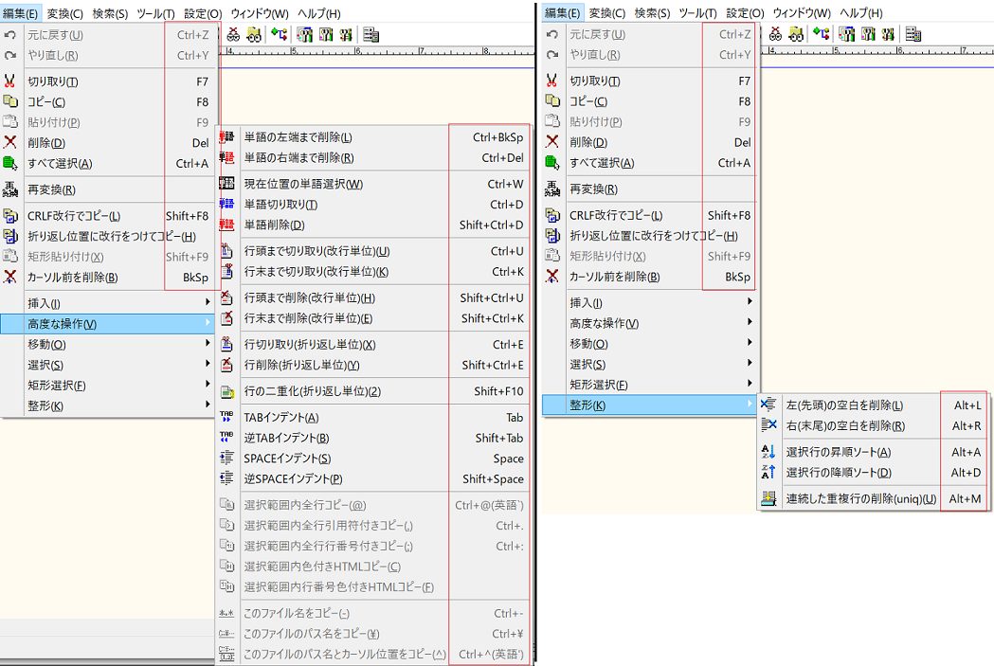Image resolution: width=994 pixels, height=666 pixels.
Task: Click icon for 左(先頭)の空白を削除
Action: click(x=768, y=405)
